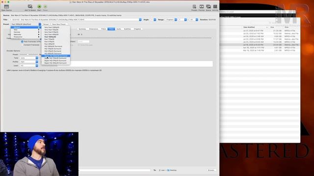Click the average bitrate input field
The width and height of the screenshot is (314, 176).
tap(83, 42)
